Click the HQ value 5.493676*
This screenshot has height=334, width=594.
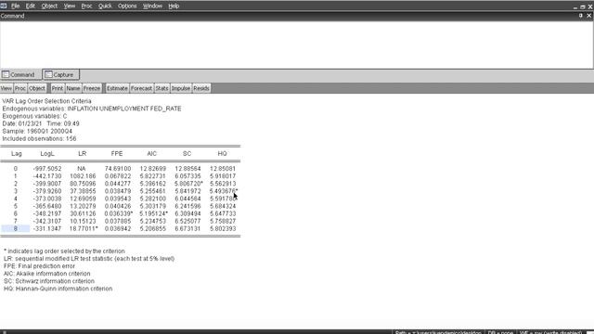point(224,191)
